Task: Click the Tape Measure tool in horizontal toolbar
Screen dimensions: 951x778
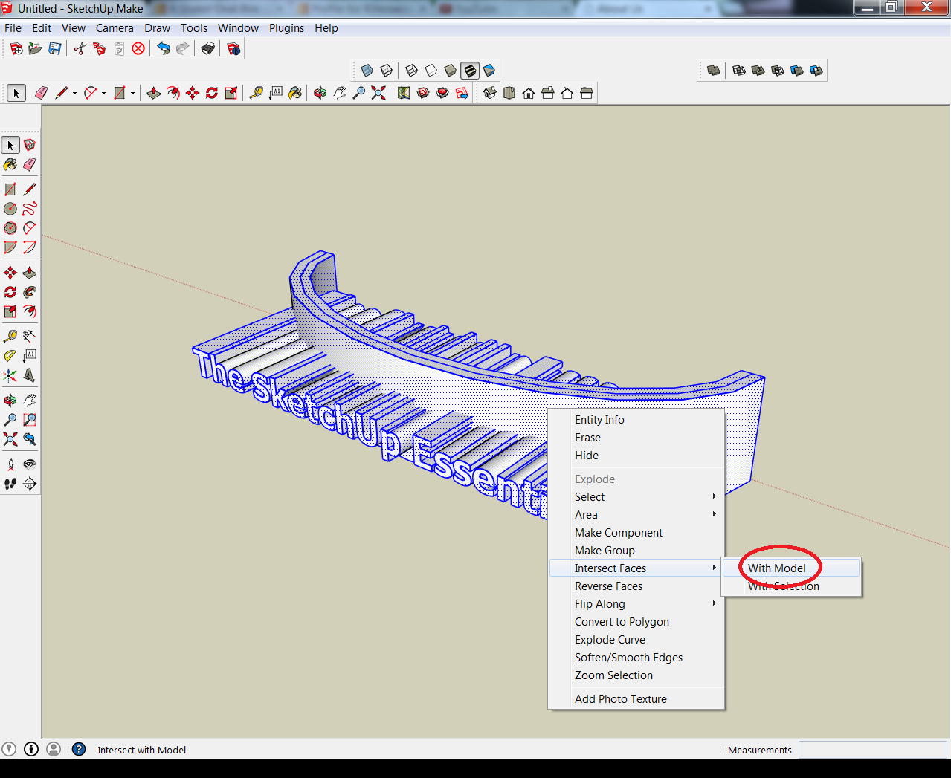Action: click(257, 93)
